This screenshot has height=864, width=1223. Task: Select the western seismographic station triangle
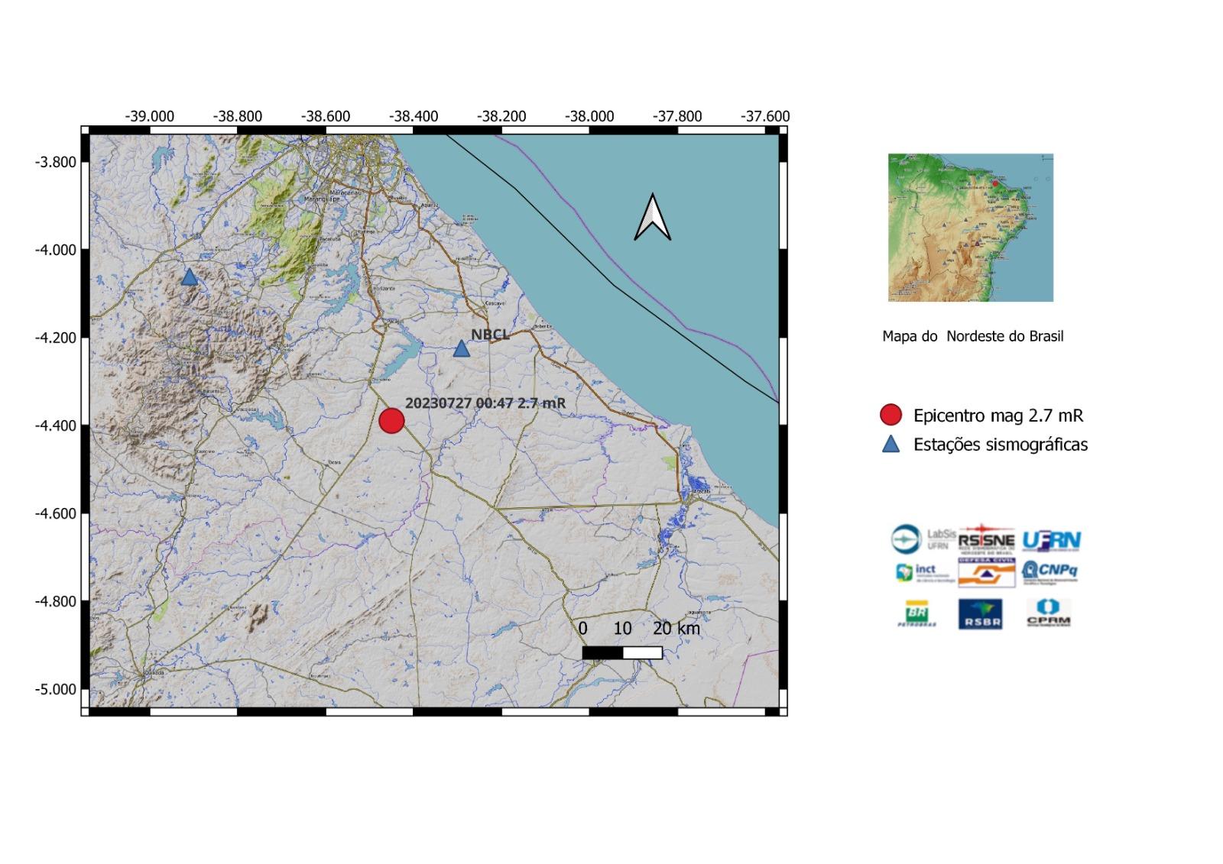coord(188,278)
